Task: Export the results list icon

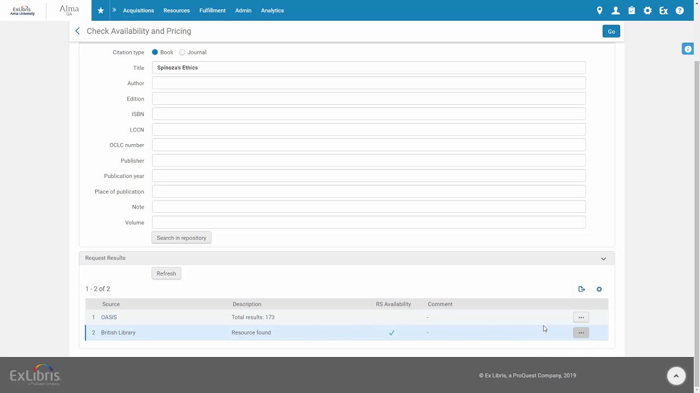Action: tap(582, 289)
